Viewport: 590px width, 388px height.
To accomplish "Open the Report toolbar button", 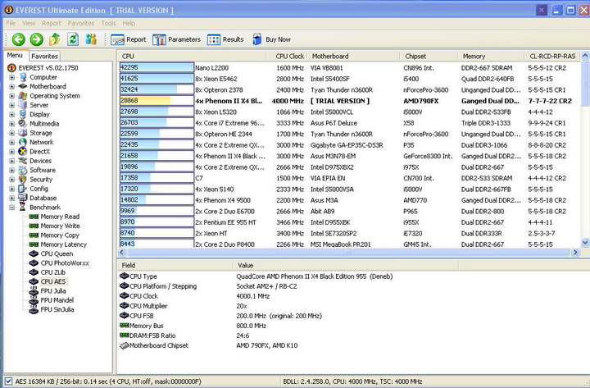I will [129, 39].
